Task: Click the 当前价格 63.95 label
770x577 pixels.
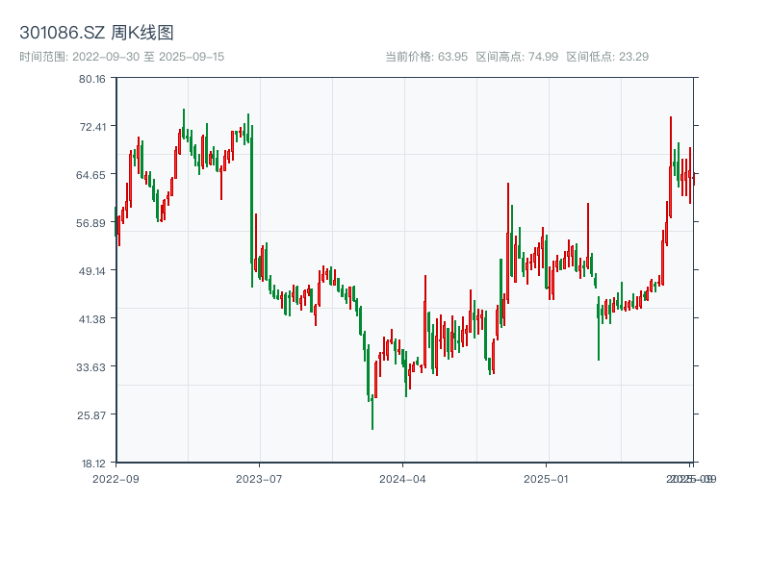Action: click(x=426, y=57)
